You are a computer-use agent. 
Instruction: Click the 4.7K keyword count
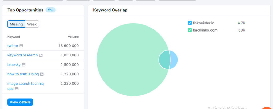(241, 23)
